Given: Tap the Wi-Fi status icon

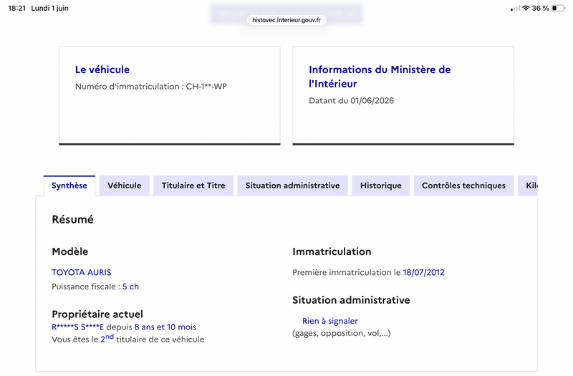Looking at the screenshot, I should coord(526,8).
